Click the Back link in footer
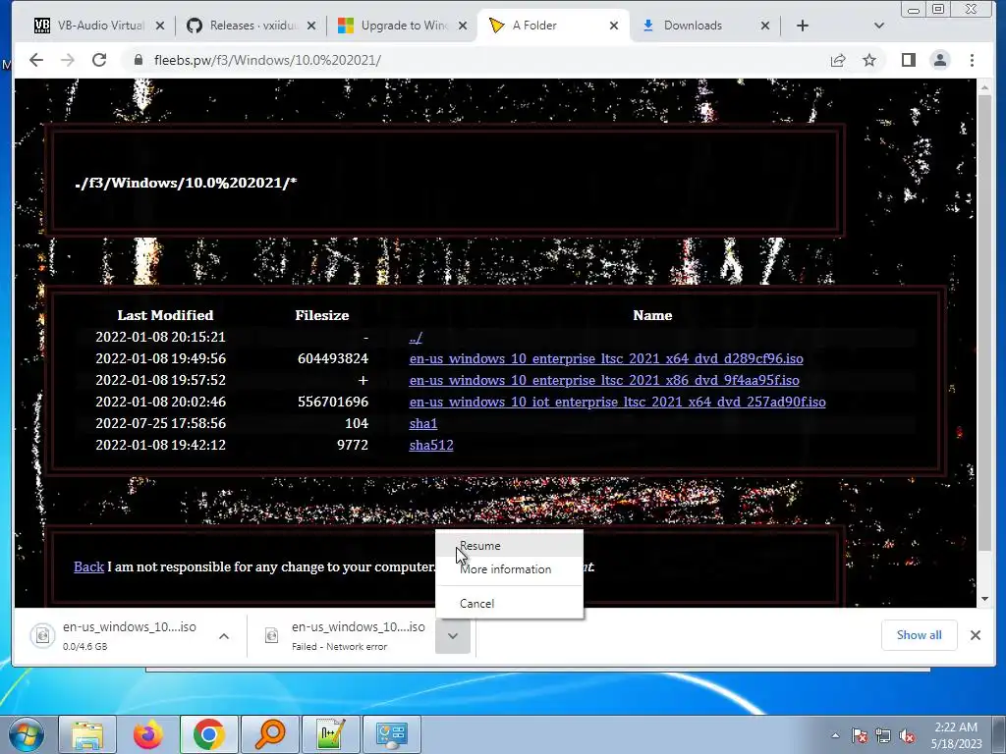The height and width of the screenshot is (754, 1006). click(88, 566)
